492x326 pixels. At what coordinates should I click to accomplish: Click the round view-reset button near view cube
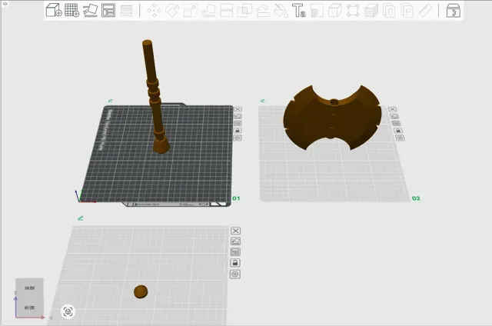pos(68,311)
